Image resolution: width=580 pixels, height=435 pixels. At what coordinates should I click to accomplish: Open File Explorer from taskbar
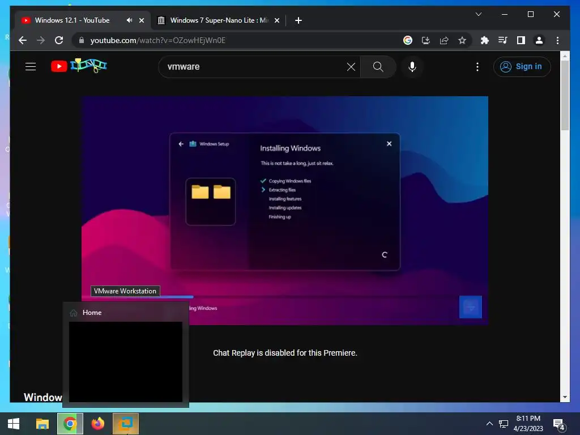click(42, 424)
